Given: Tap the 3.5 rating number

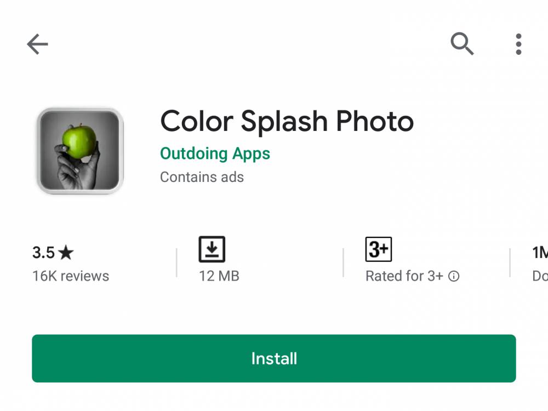Looking at the screenshot, I should tap(43, 253).
